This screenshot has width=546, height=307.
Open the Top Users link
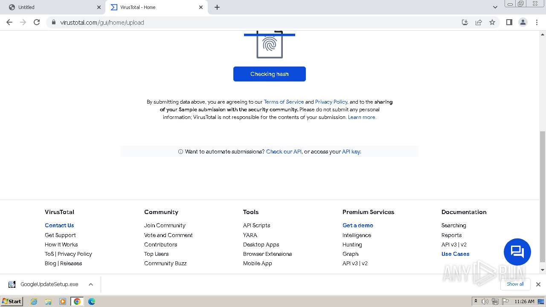coord(156,254)
